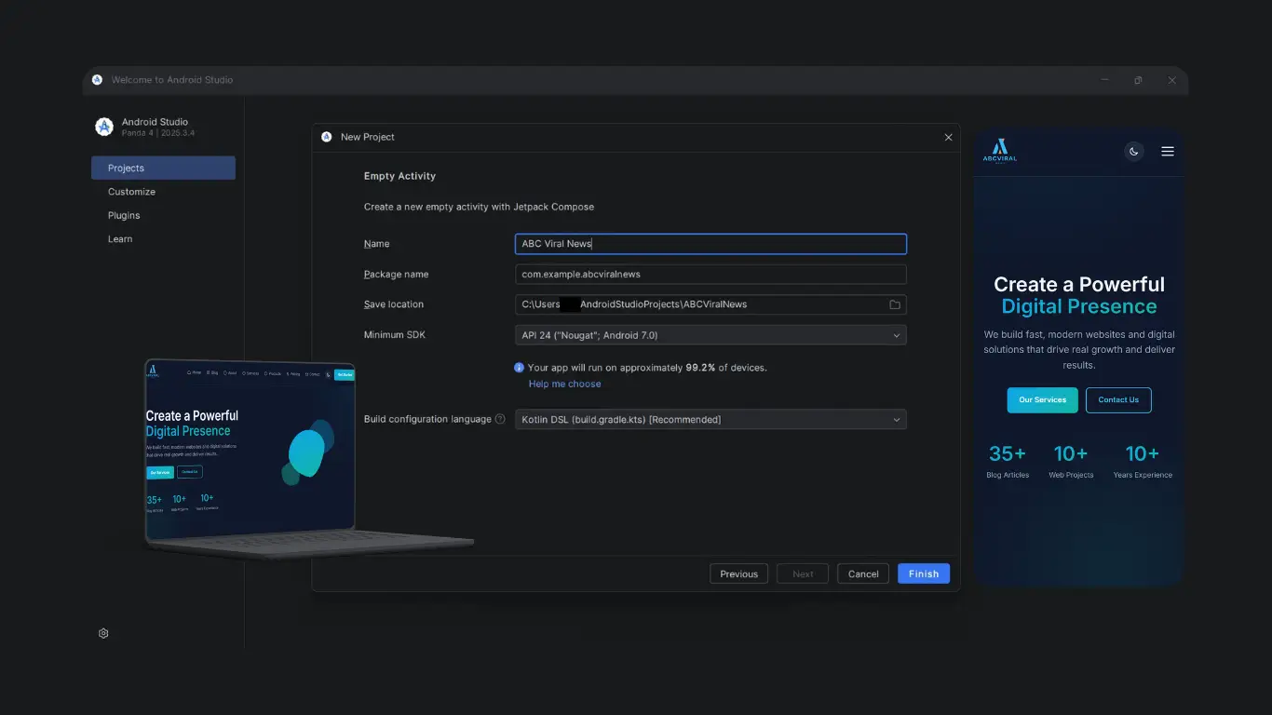1272x715 pixels.
Task: Click the New Project dialog's Android icon
Action: click(x=326, y=137)
